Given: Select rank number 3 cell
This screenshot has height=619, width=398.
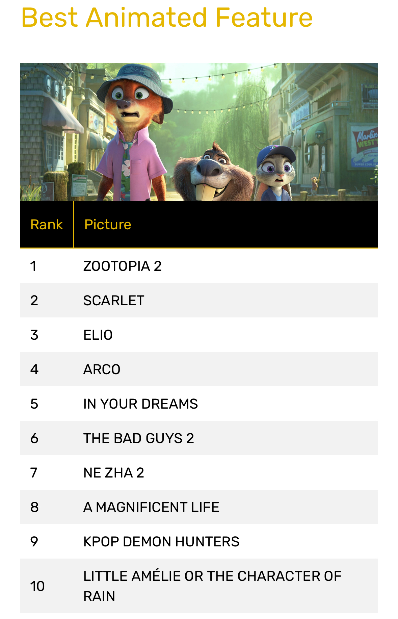Looking at the screenshot, I should pyautogui.click(x=34, y=335).
